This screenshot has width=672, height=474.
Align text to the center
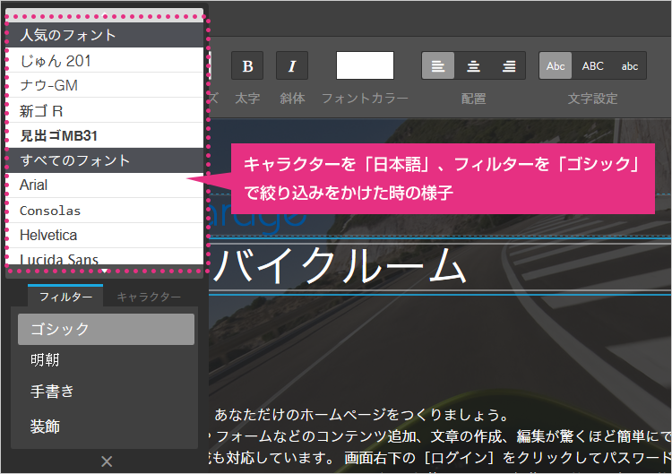click(x=473, y=65)
